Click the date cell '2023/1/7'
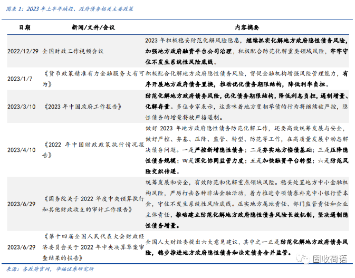This screenshot has width=355, height=278. [x=20, y=79]
